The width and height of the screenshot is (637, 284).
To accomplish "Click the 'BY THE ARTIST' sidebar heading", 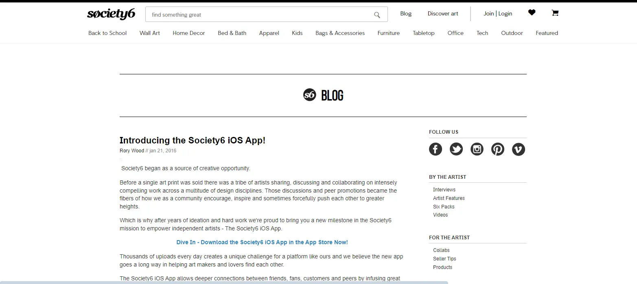I will pos(448,177).
